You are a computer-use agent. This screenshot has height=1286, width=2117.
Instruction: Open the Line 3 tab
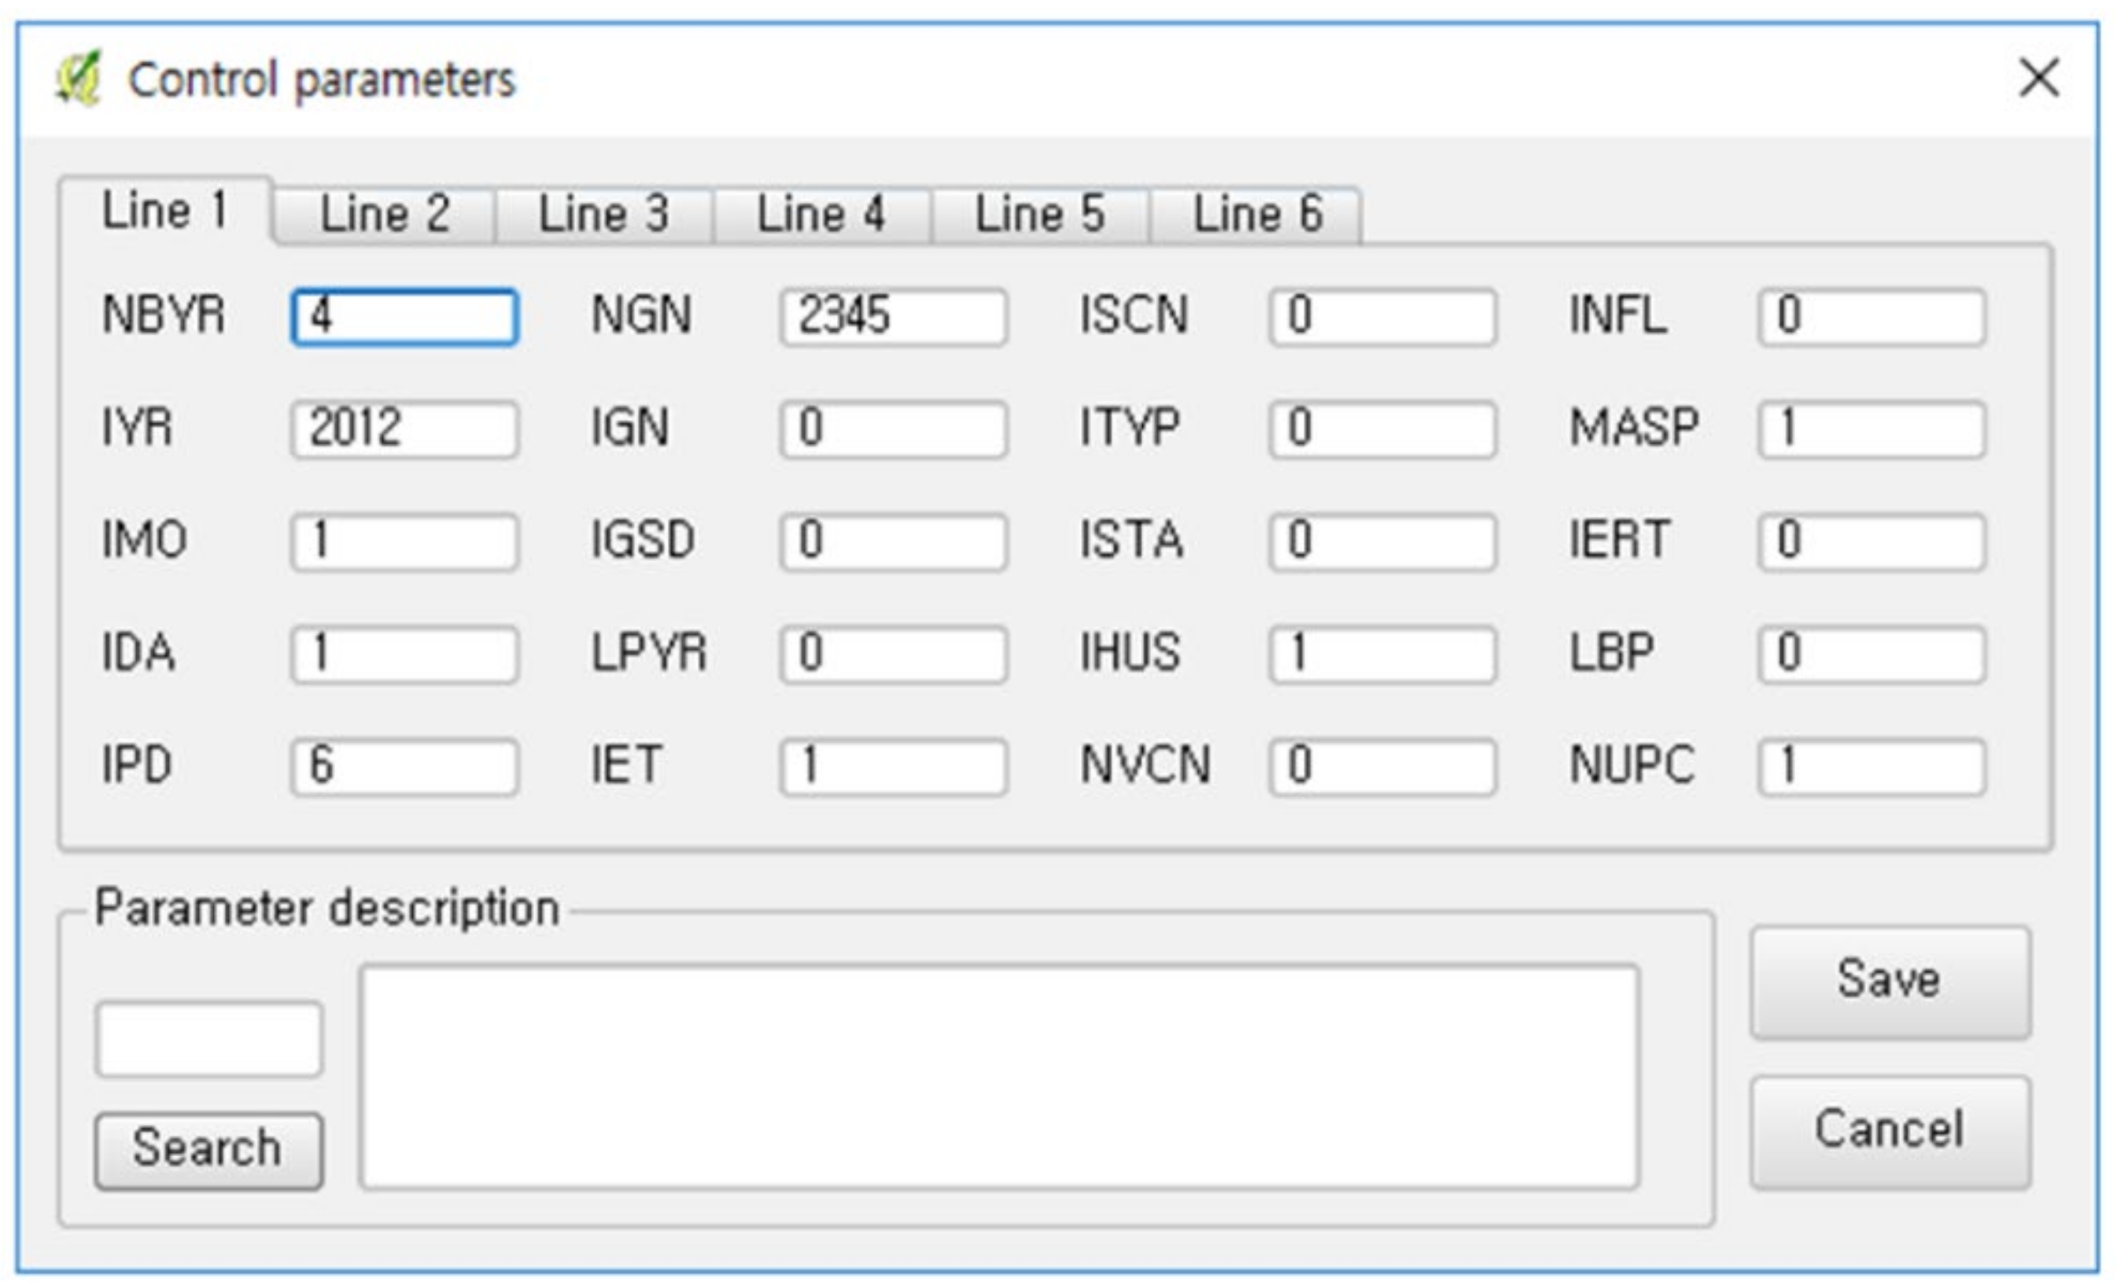click(603, 214)
